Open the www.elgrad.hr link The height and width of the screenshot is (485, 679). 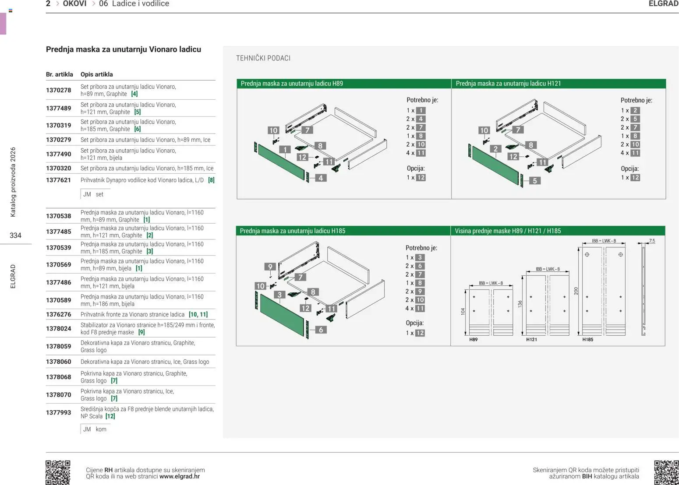[180, 477]
